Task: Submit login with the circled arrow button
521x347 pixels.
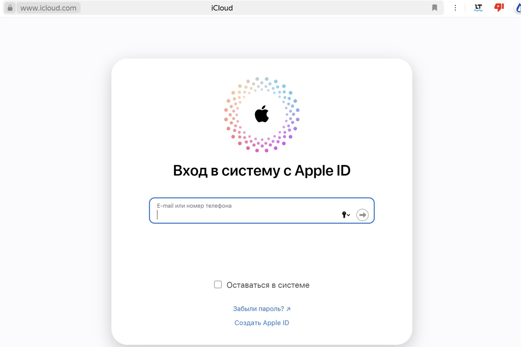Action: click(x=362, y=215)
